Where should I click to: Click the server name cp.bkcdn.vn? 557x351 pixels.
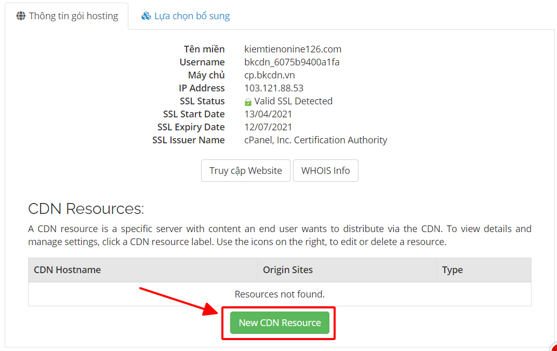[x=269, y=75]
